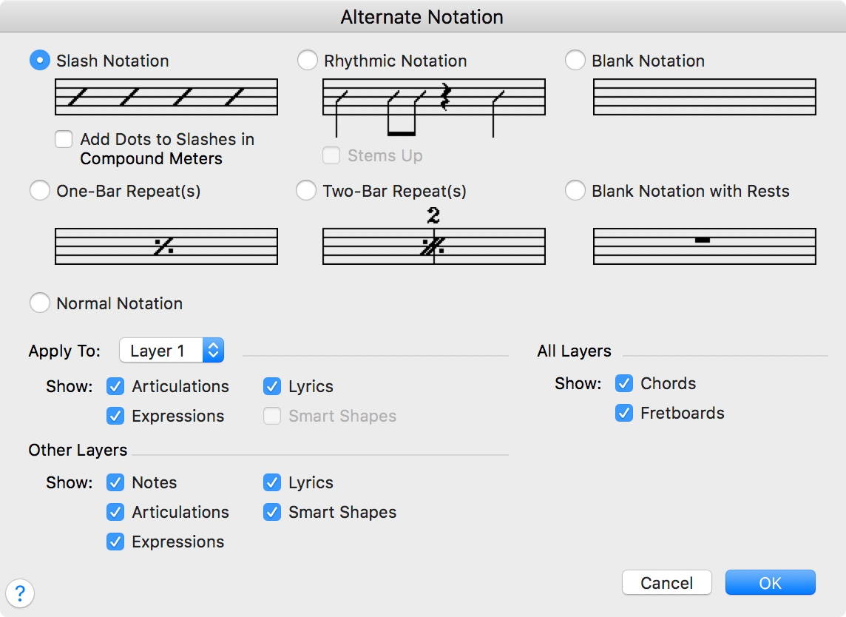Click the slash notation staff preview
846x617 pixels.
166,97
